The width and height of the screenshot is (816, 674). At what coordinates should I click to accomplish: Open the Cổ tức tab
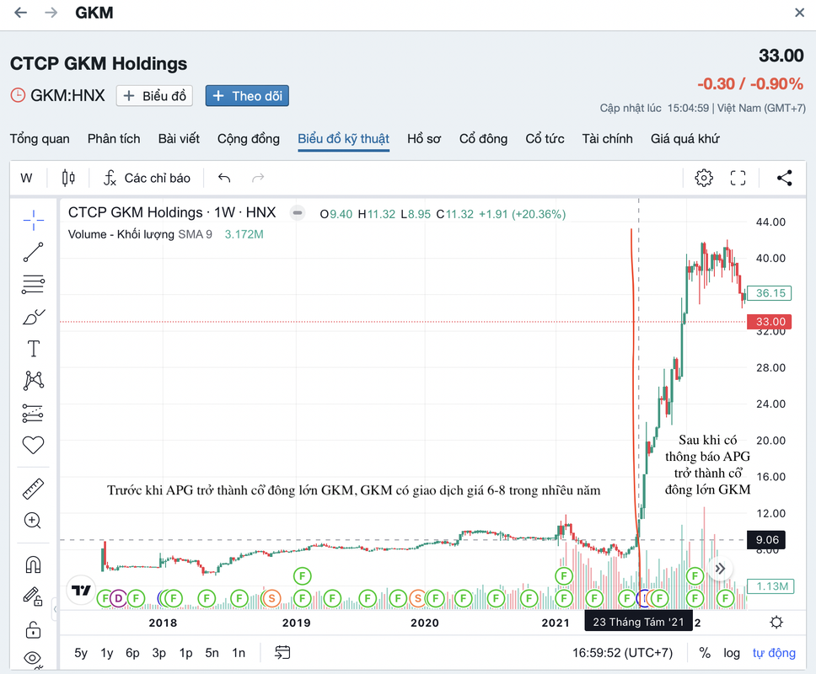click(545, 139)
